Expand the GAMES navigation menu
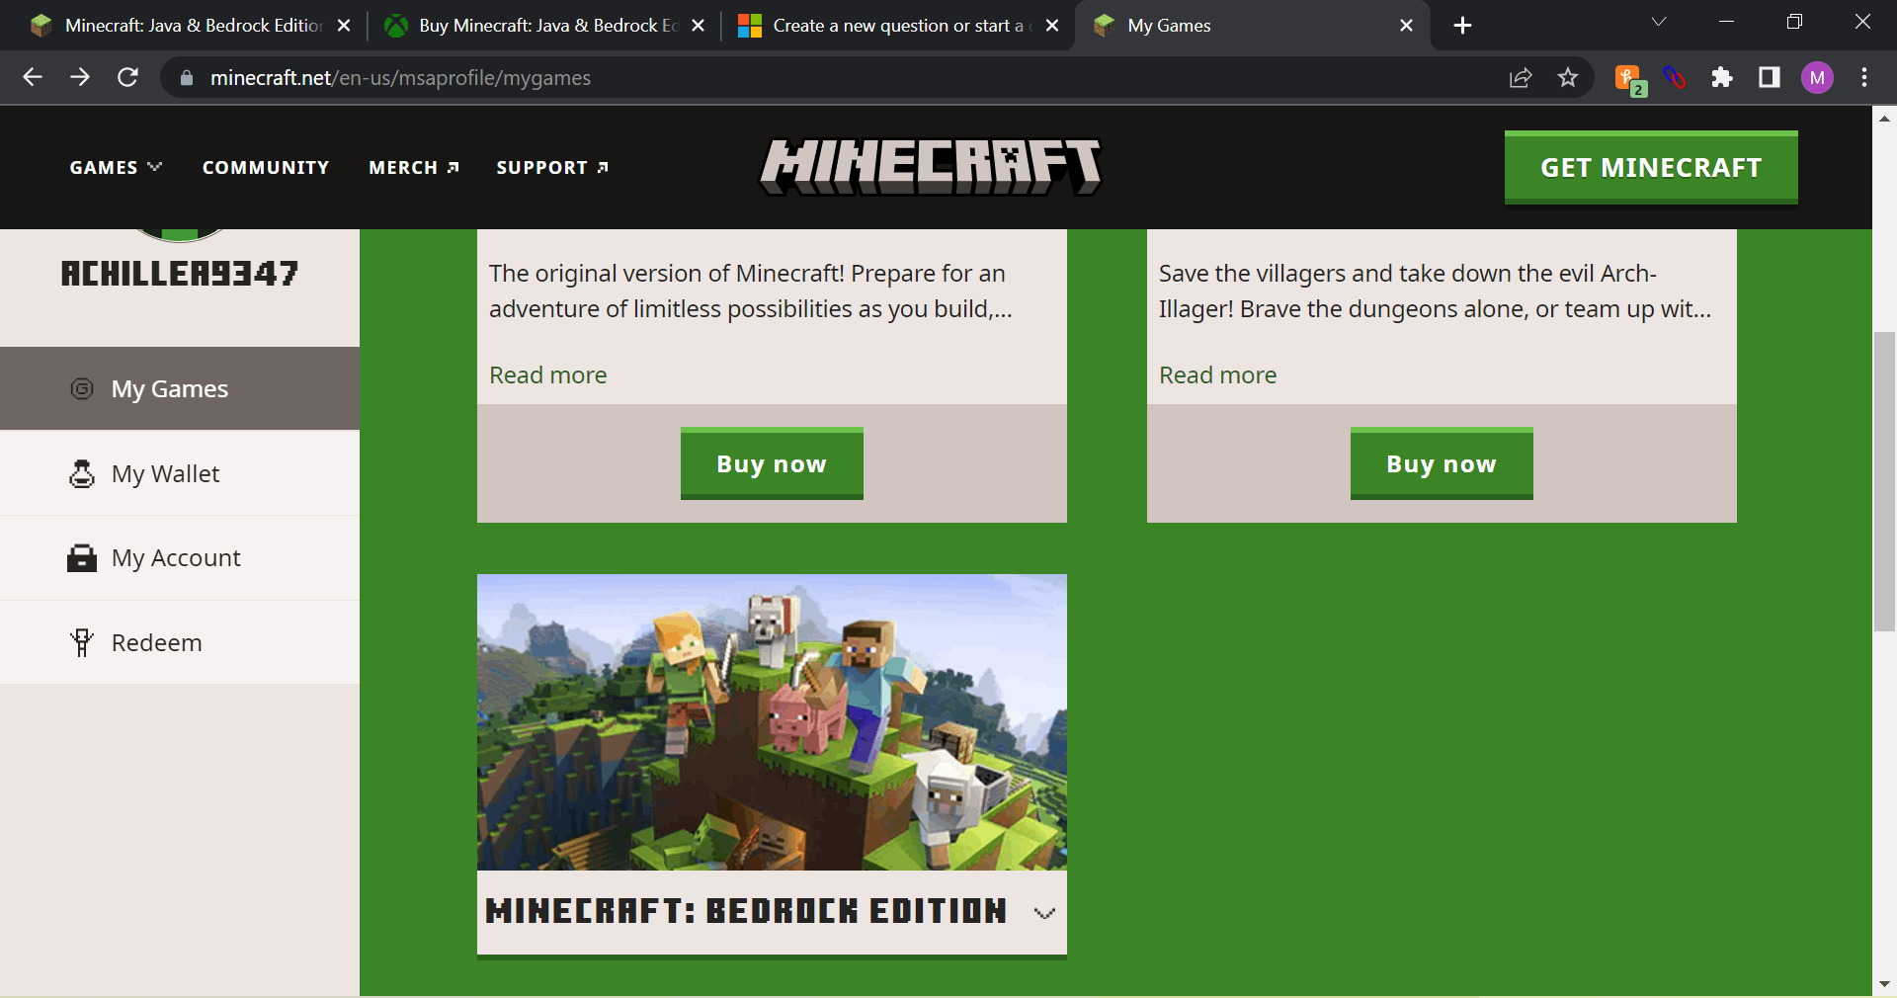Screen dimensions: 1897x998 116,168
